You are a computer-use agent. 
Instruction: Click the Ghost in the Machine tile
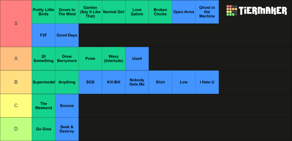pos(207,12)
